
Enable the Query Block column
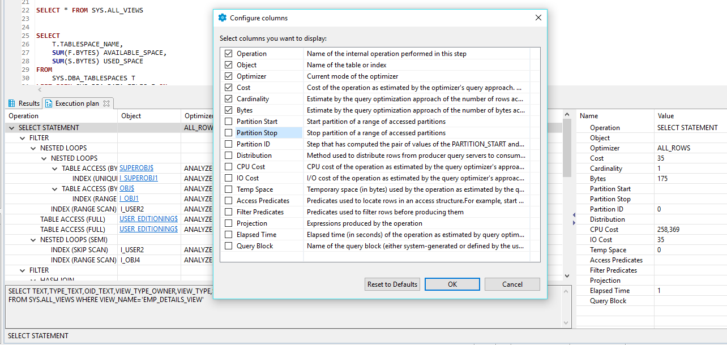pos(229,245)
